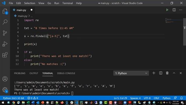Viewport: 186px width, 105px height.
Task: Click the feedback icon in status bar
Action: pyautogui.click(x=175, y=98)
